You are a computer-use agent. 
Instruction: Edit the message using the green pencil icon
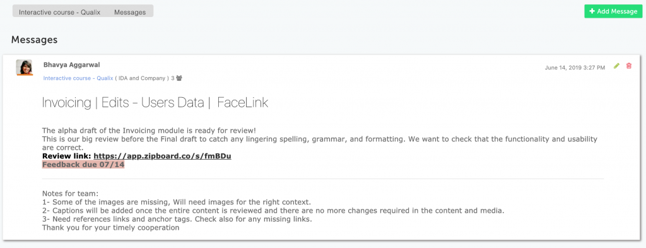(616, 66)
